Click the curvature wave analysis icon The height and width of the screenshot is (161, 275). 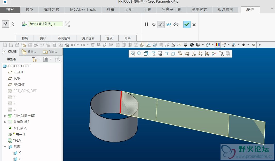[x=179, y=45]
